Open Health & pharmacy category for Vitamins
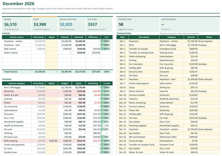 tap(171, 99)
